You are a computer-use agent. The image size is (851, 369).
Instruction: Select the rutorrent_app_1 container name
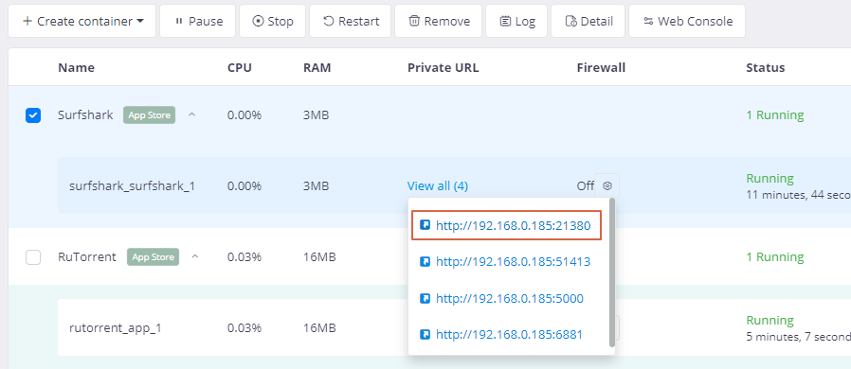pos(115,327)
